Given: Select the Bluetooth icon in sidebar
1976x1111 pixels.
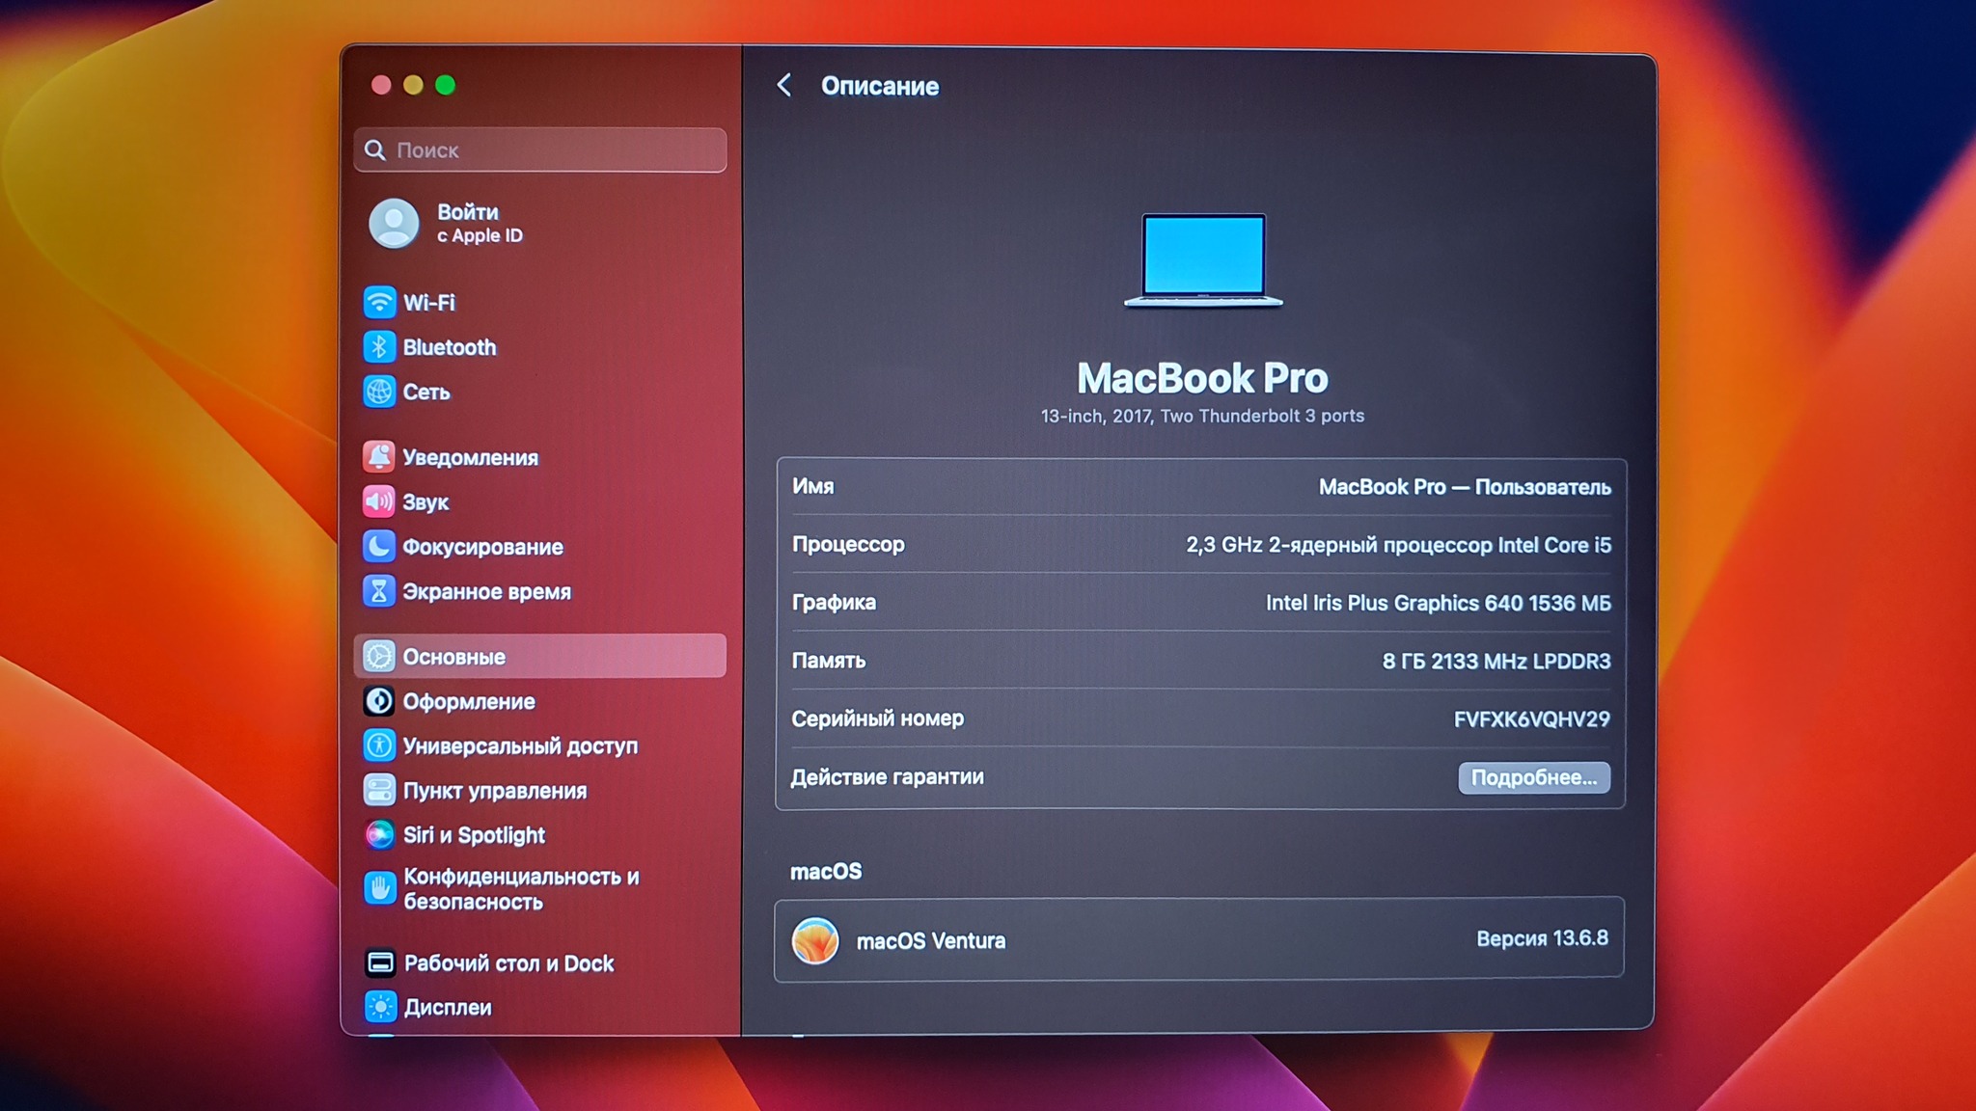Looking at the screenshot, I should coord(379,347).
